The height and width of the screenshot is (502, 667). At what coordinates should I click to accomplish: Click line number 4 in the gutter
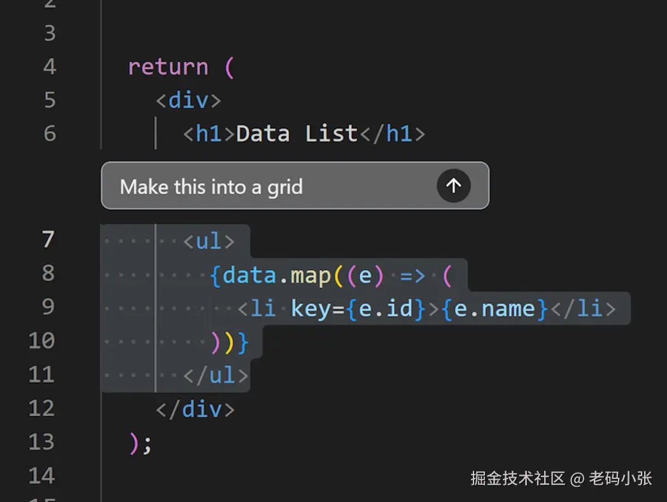[49, 67]
